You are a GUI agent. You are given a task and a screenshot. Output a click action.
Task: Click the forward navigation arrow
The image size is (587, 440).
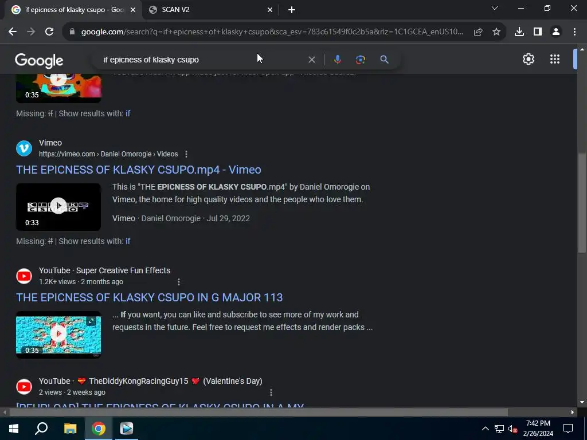pyautogui.click(x=31, y=32)
